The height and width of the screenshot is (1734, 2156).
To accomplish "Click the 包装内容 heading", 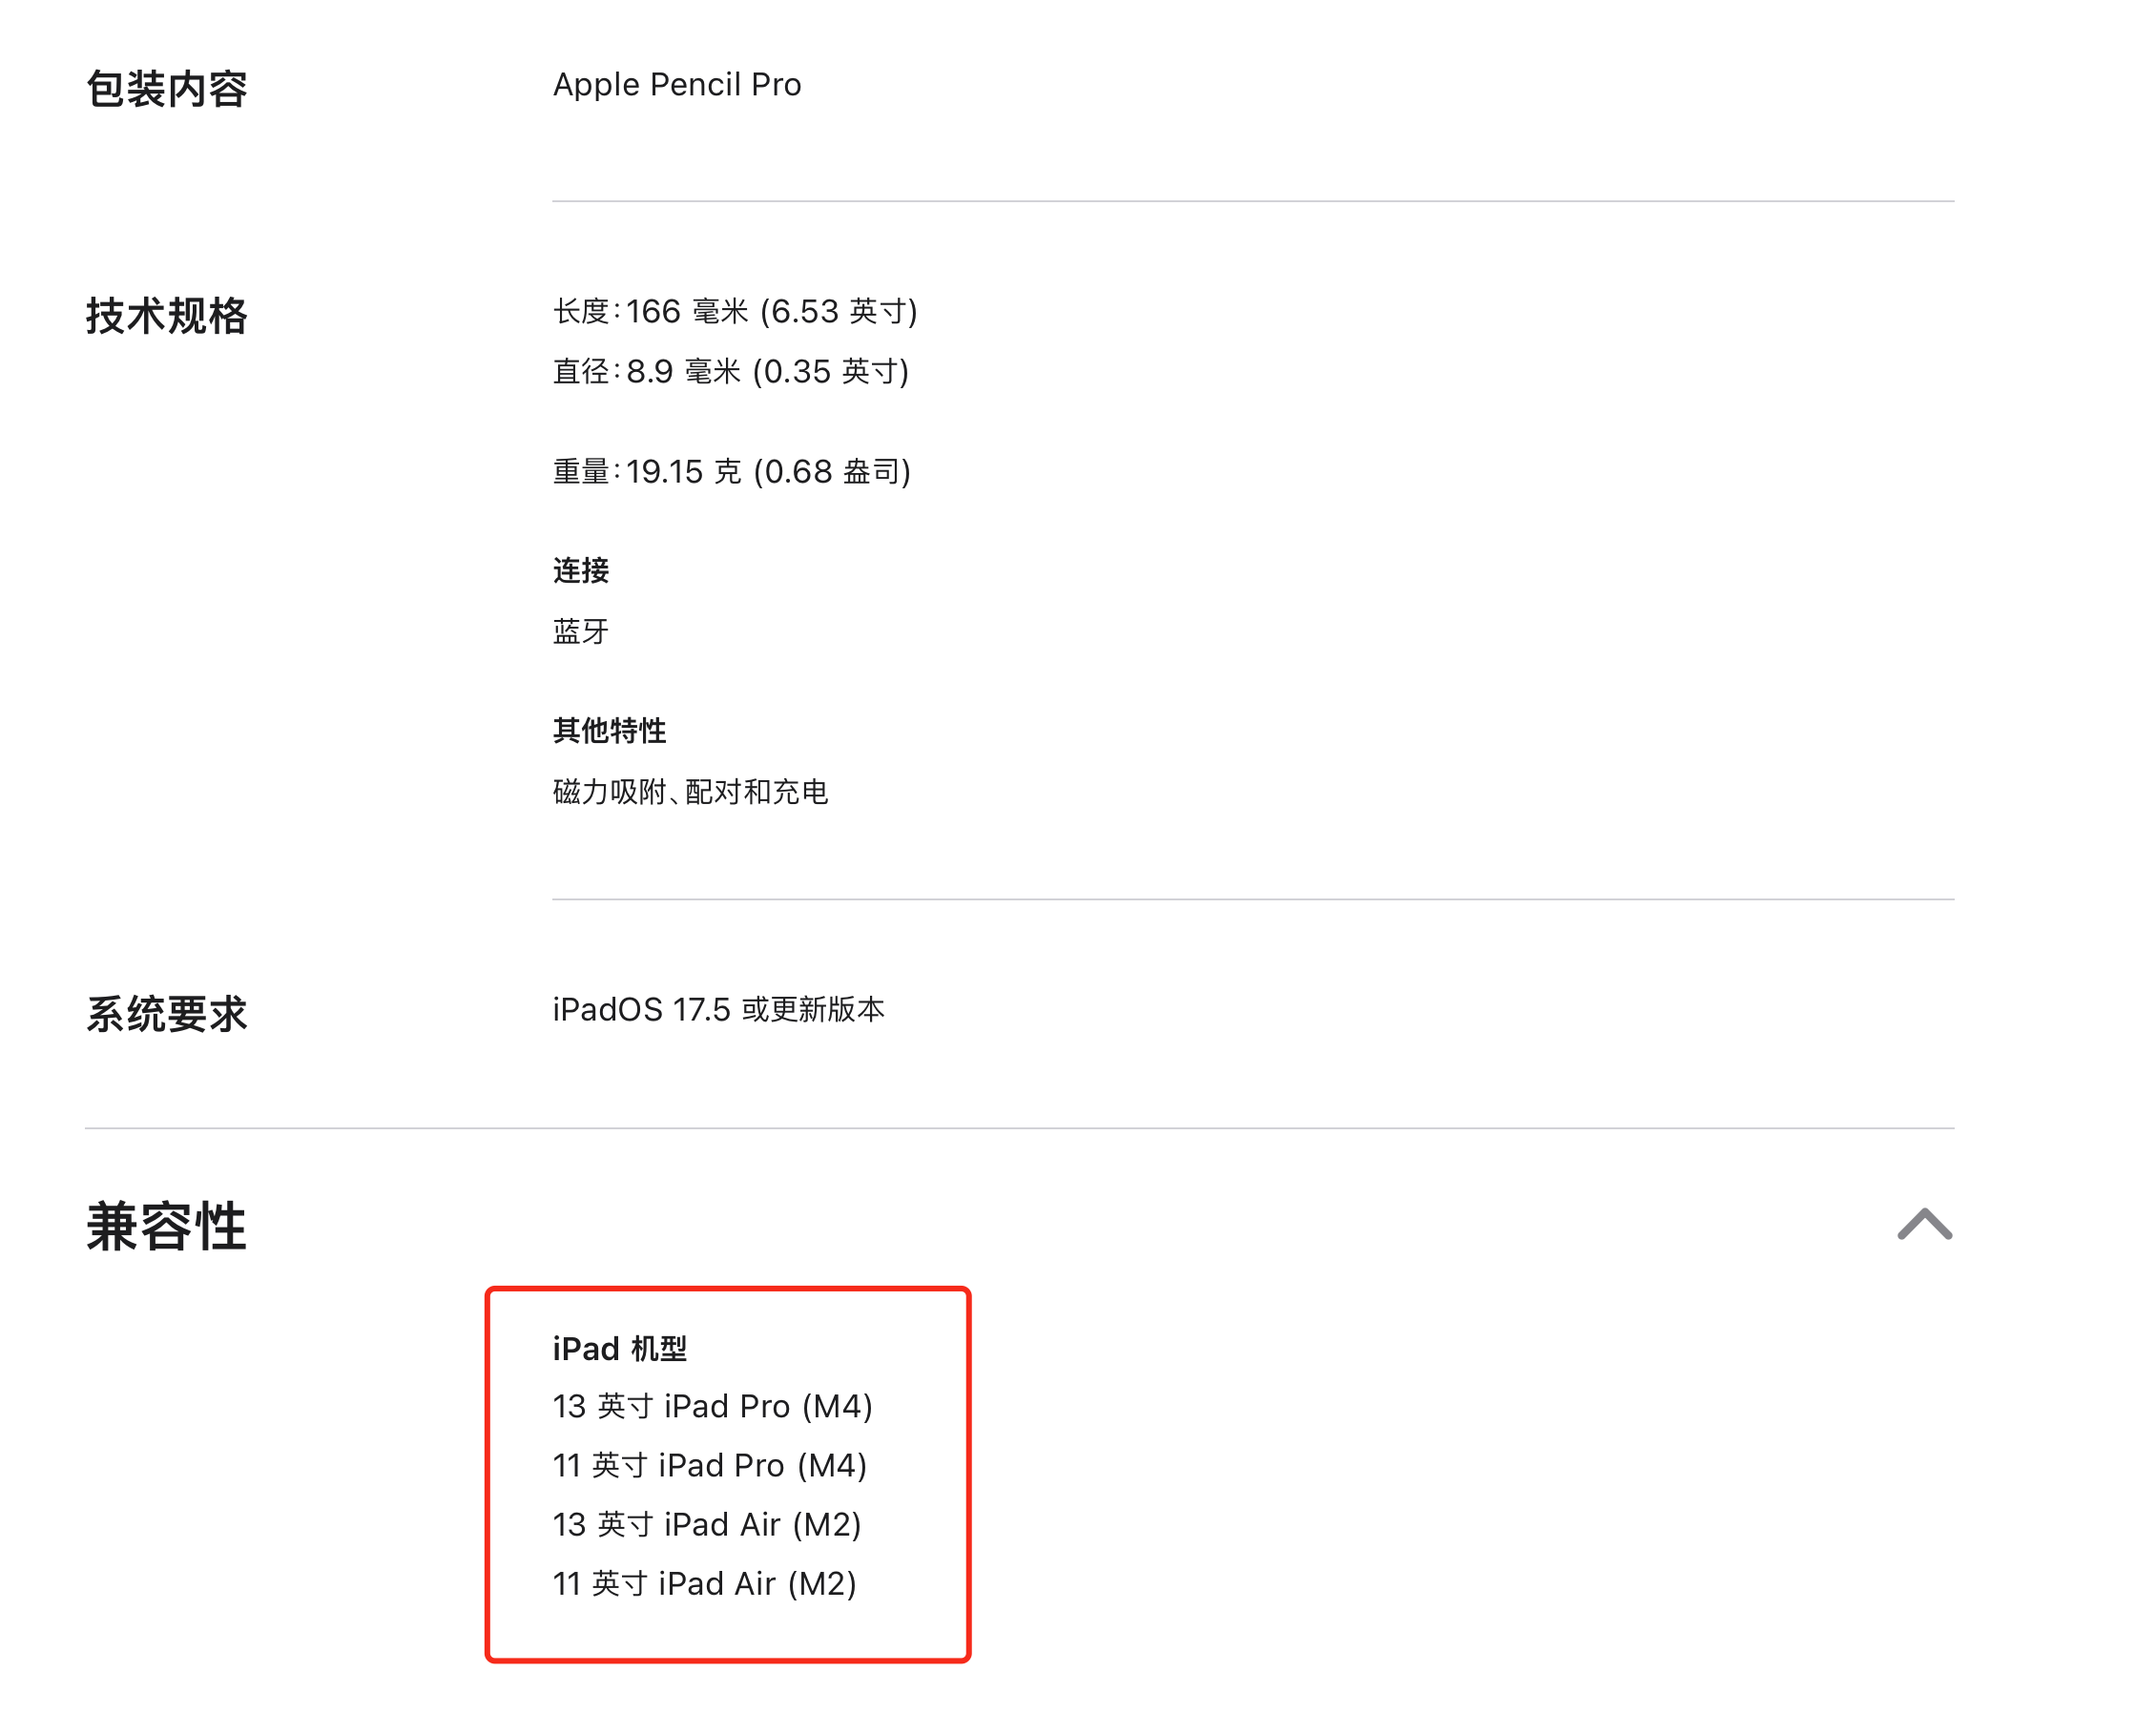I will 166,89.
